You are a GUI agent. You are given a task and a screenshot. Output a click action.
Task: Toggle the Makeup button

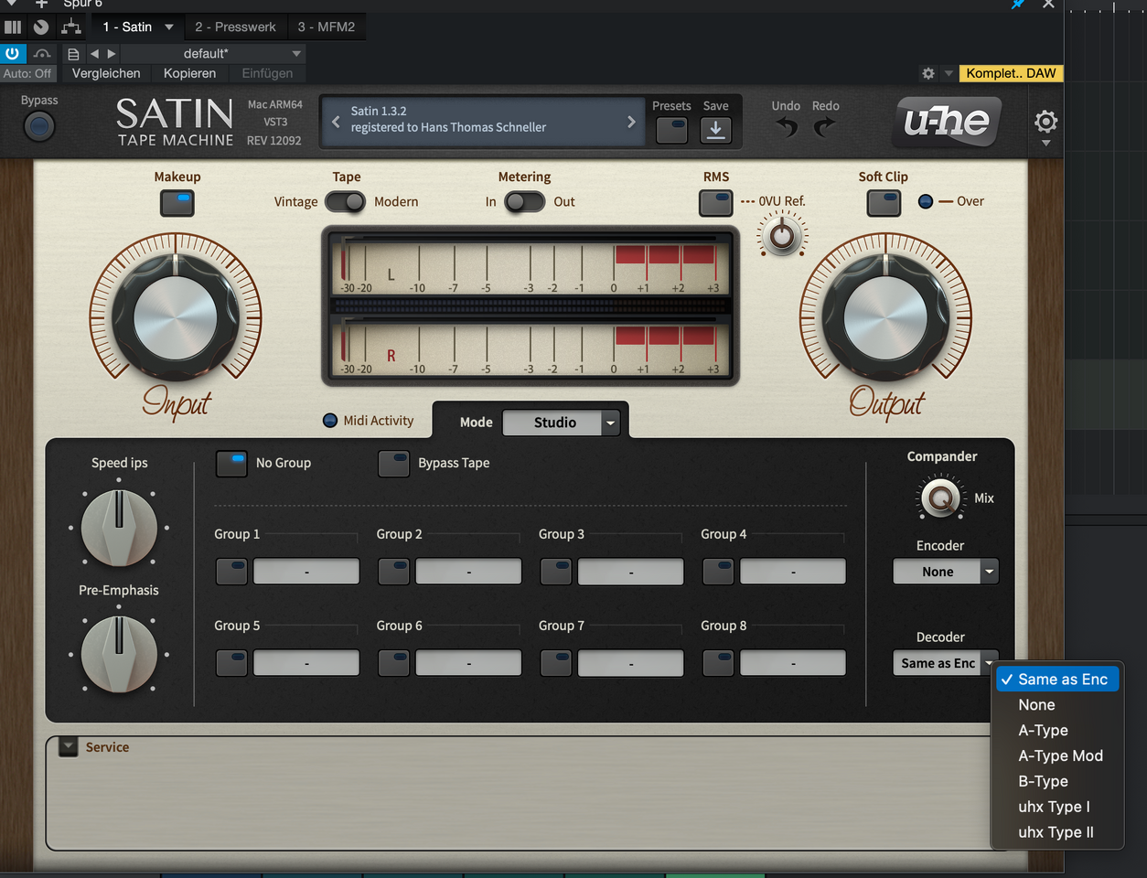[x=177, y=203]
